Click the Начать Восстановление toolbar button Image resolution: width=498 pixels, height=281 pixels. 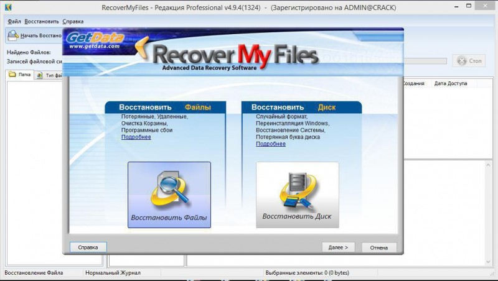point(34,35)
